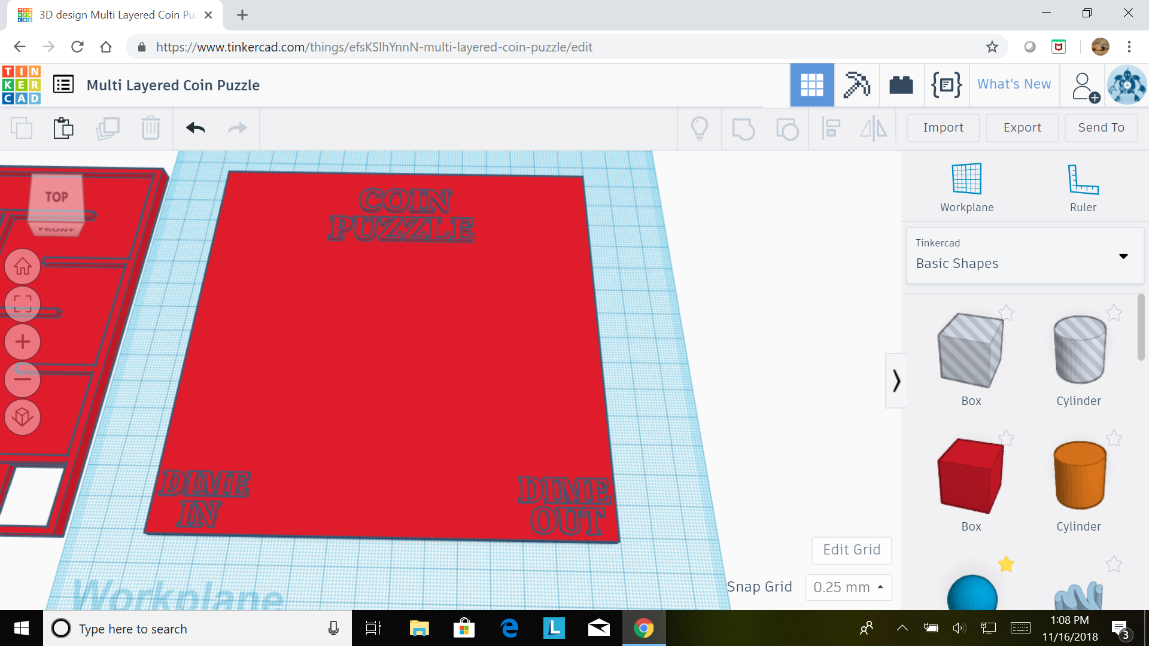
Task: Click the Edit Grid button
Action: pos(852,550)
